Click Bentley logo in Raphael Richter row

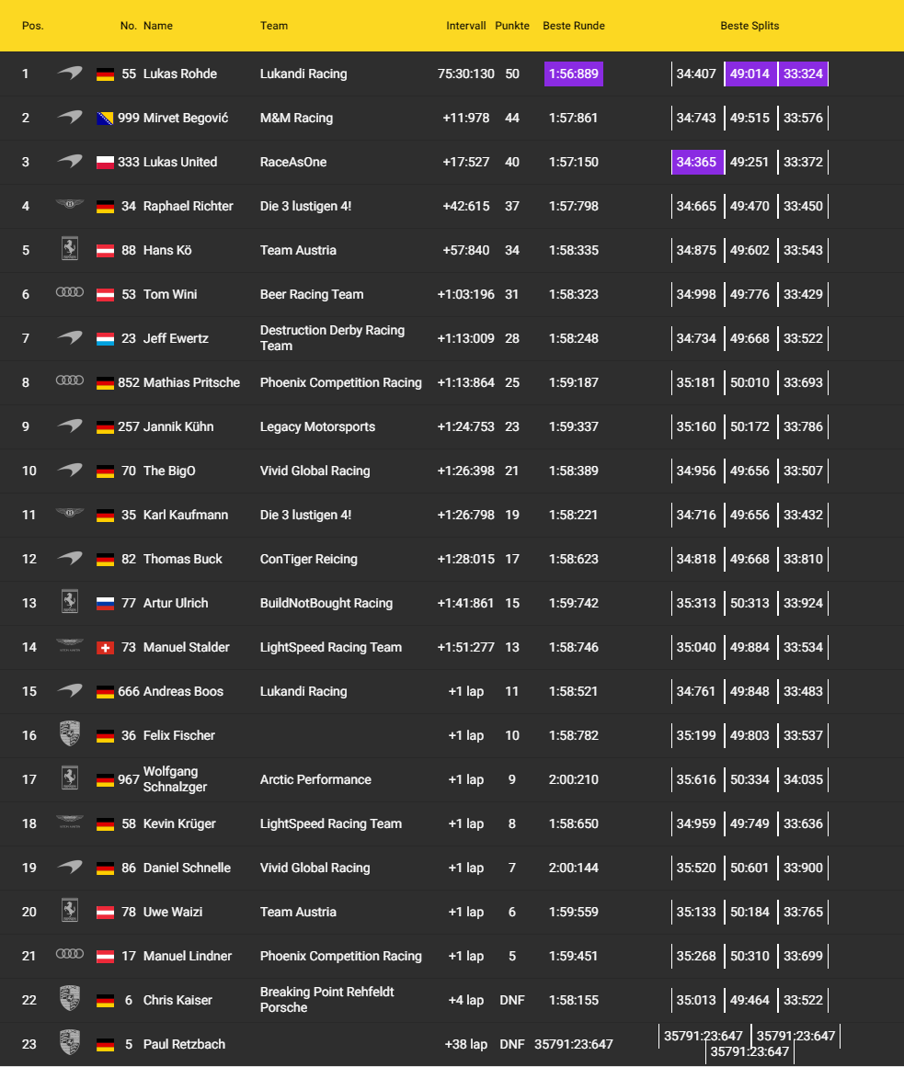[x=70, y=206]
